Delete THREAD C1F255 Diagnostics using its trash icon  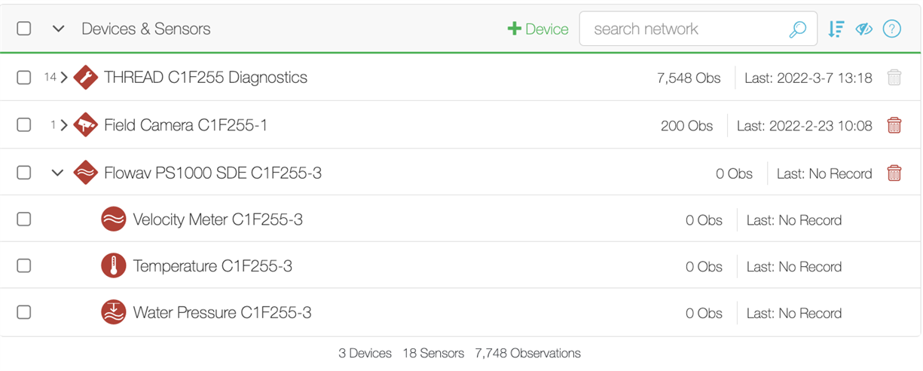[894, 77]
